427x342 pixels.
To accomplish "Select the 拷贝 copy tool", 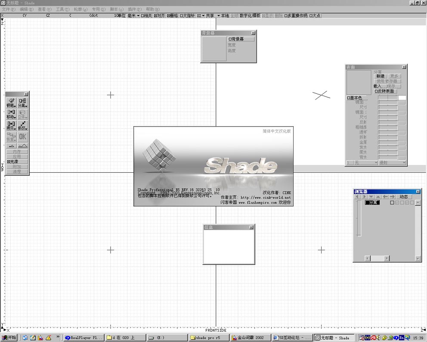I will pos(11,126).
